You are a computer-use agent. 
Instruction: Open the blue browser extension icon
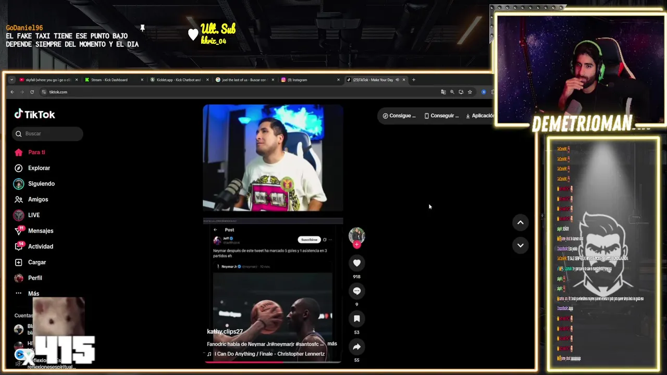pos(484,92)
